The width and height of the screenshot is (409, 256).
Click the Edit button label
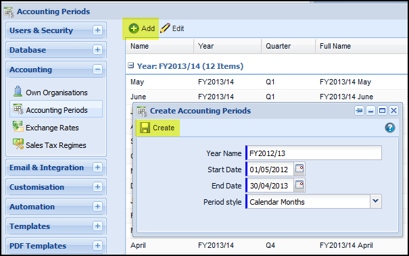click(178, 28)
